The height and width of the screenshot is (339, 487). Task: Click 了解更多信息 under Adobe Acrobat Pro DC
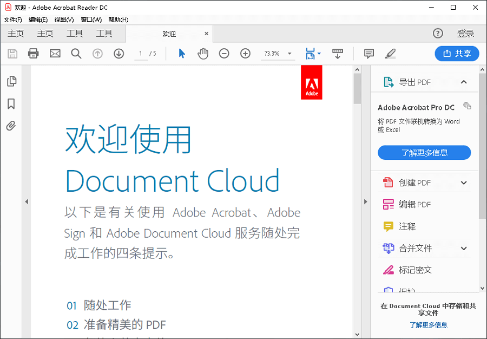424,152
